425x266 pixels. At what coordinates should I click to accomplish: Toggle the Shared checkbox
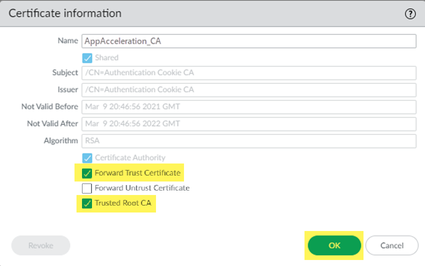(87, 57)
